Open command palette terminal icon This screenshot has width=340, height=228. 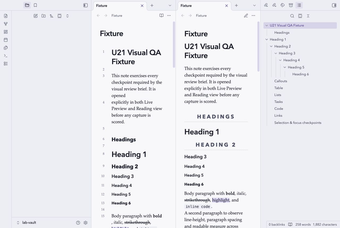point(6,56)
